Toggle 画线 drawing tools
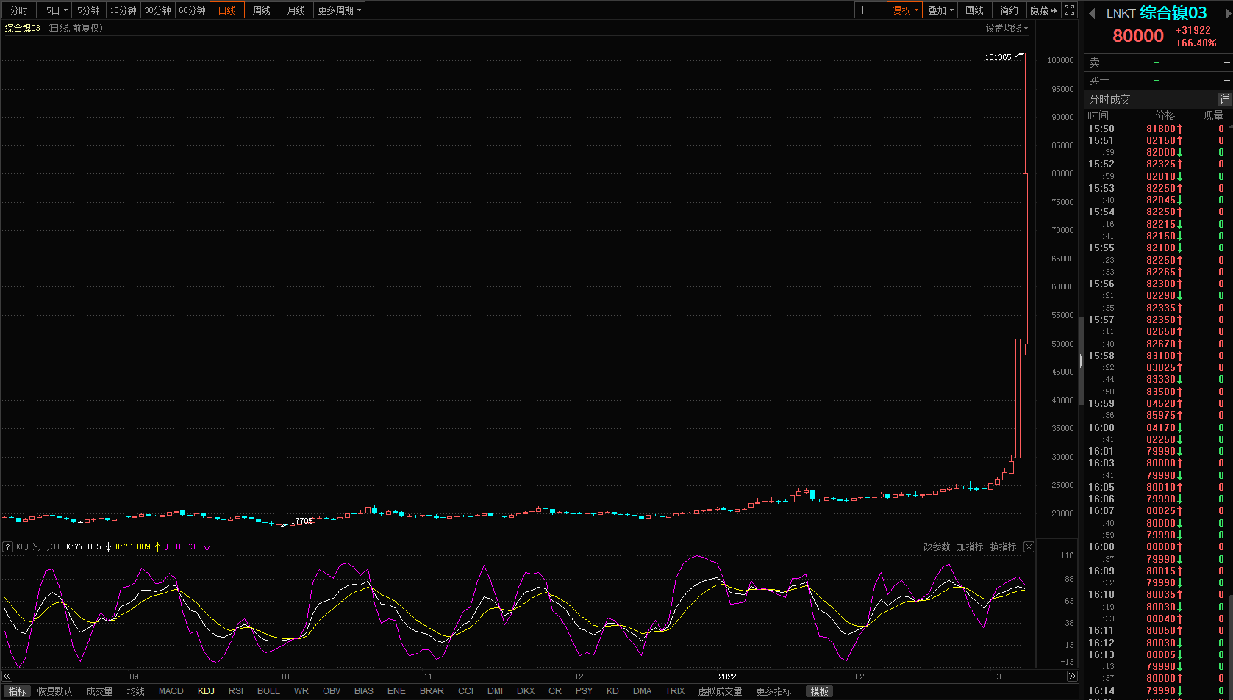This screenshot has height=700, width=1233. point(974,10)
